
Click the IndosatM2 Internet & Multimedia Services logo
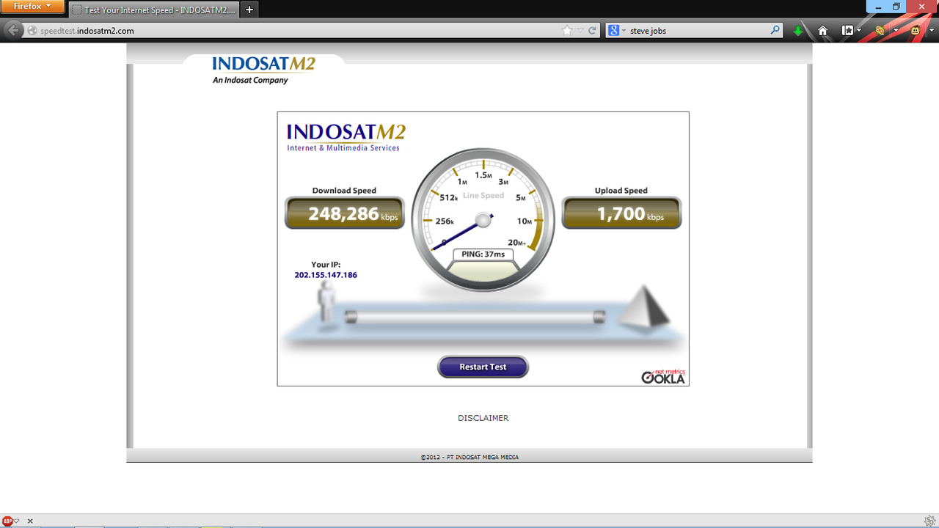tap(346, 137)
